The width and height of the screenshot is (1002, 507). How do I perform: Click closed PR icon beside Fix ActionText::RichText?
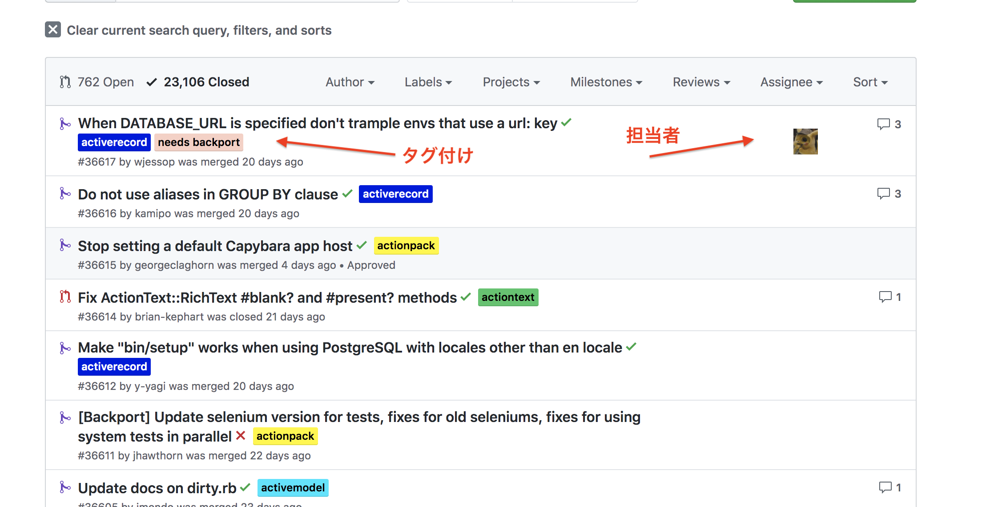pos(65,297)
